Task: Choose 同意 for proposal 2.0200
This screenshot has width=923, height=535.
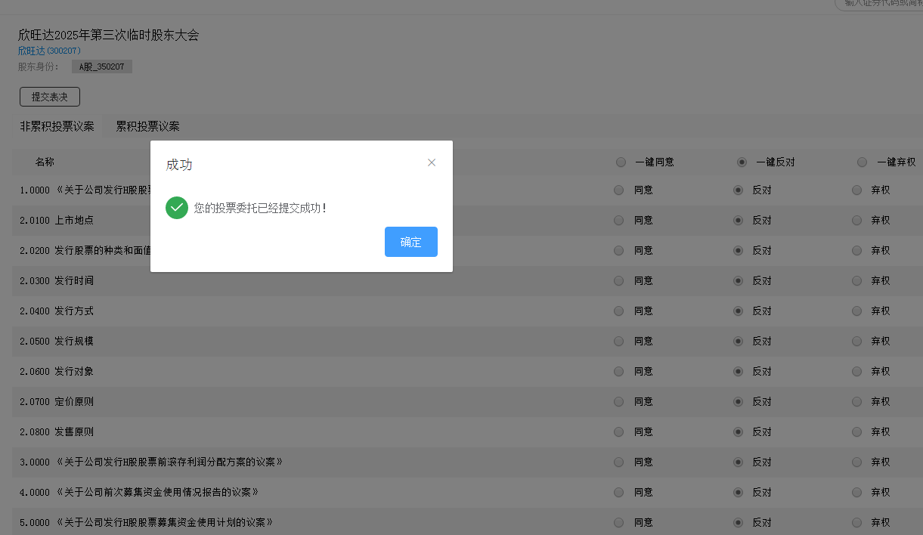Action: click(619, 250)
